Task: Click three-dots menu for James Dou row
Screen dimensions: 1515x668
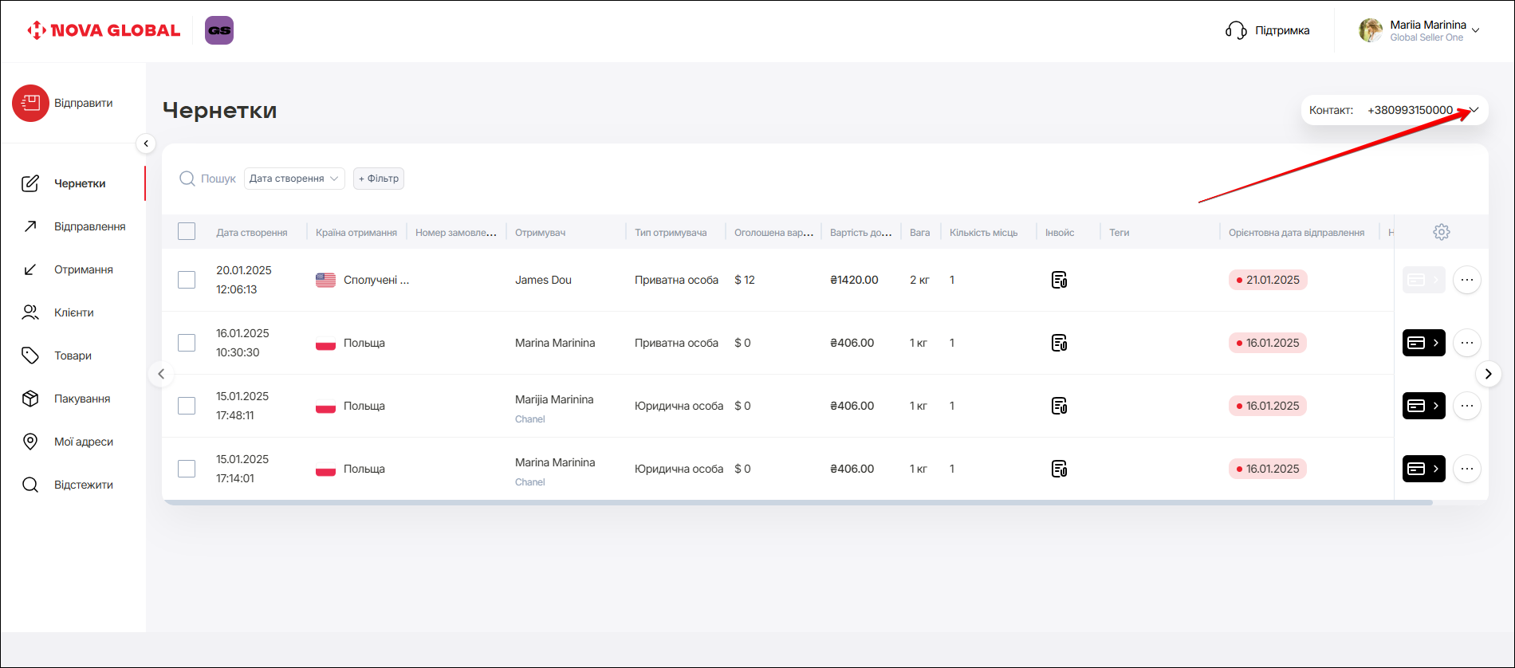Action: [x=1466, y=280]
